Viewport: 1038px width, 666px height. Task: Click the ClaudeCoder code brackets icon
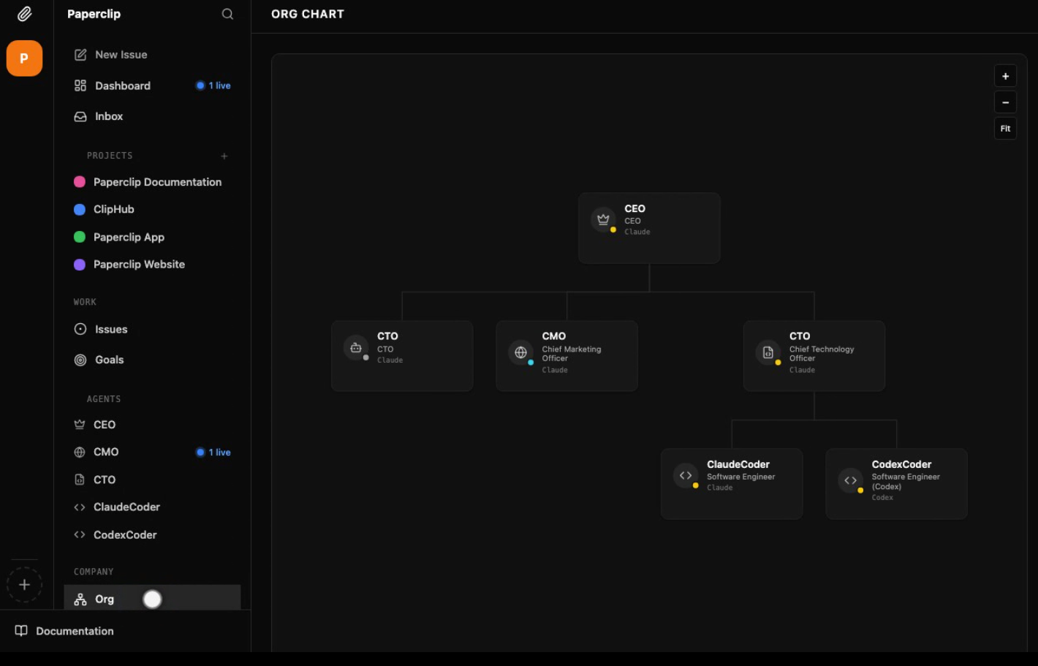pyautogui.click(x=80, y=507)
